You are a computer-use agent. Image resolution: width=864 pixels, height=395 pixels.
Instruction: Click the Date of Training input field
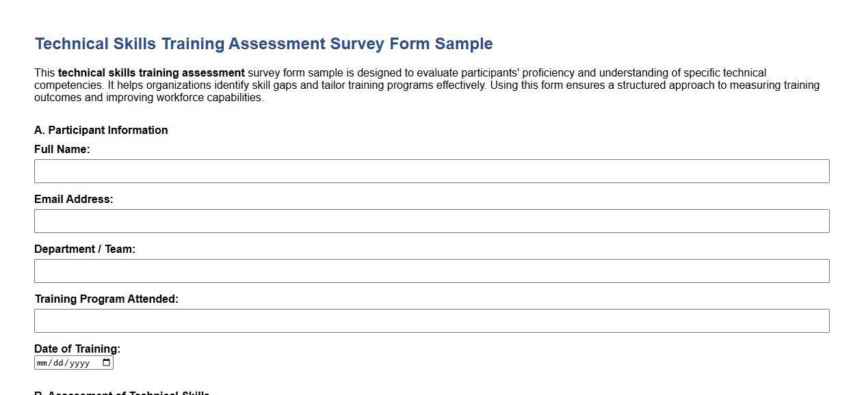pos(68,362)
